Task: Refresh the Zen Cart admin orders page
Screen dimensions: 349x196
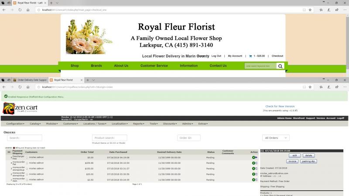Action: click(x=20, y=87)
